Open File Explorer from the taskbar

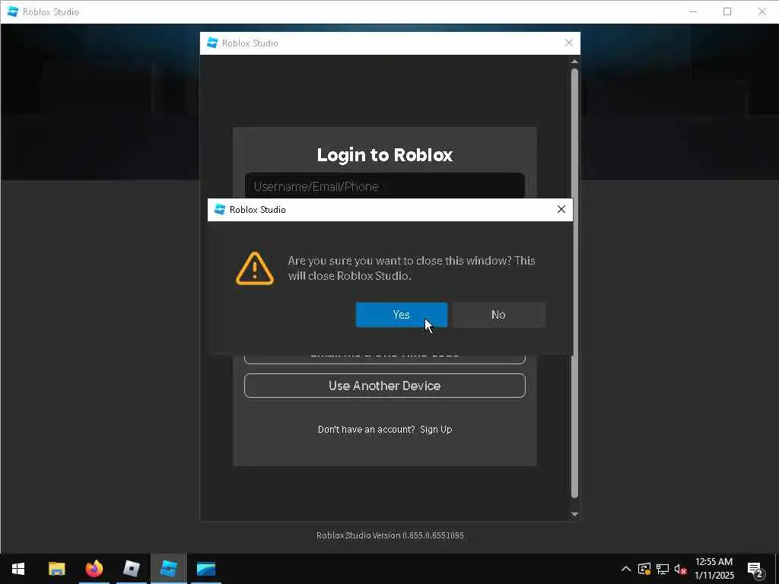(56, 569)
